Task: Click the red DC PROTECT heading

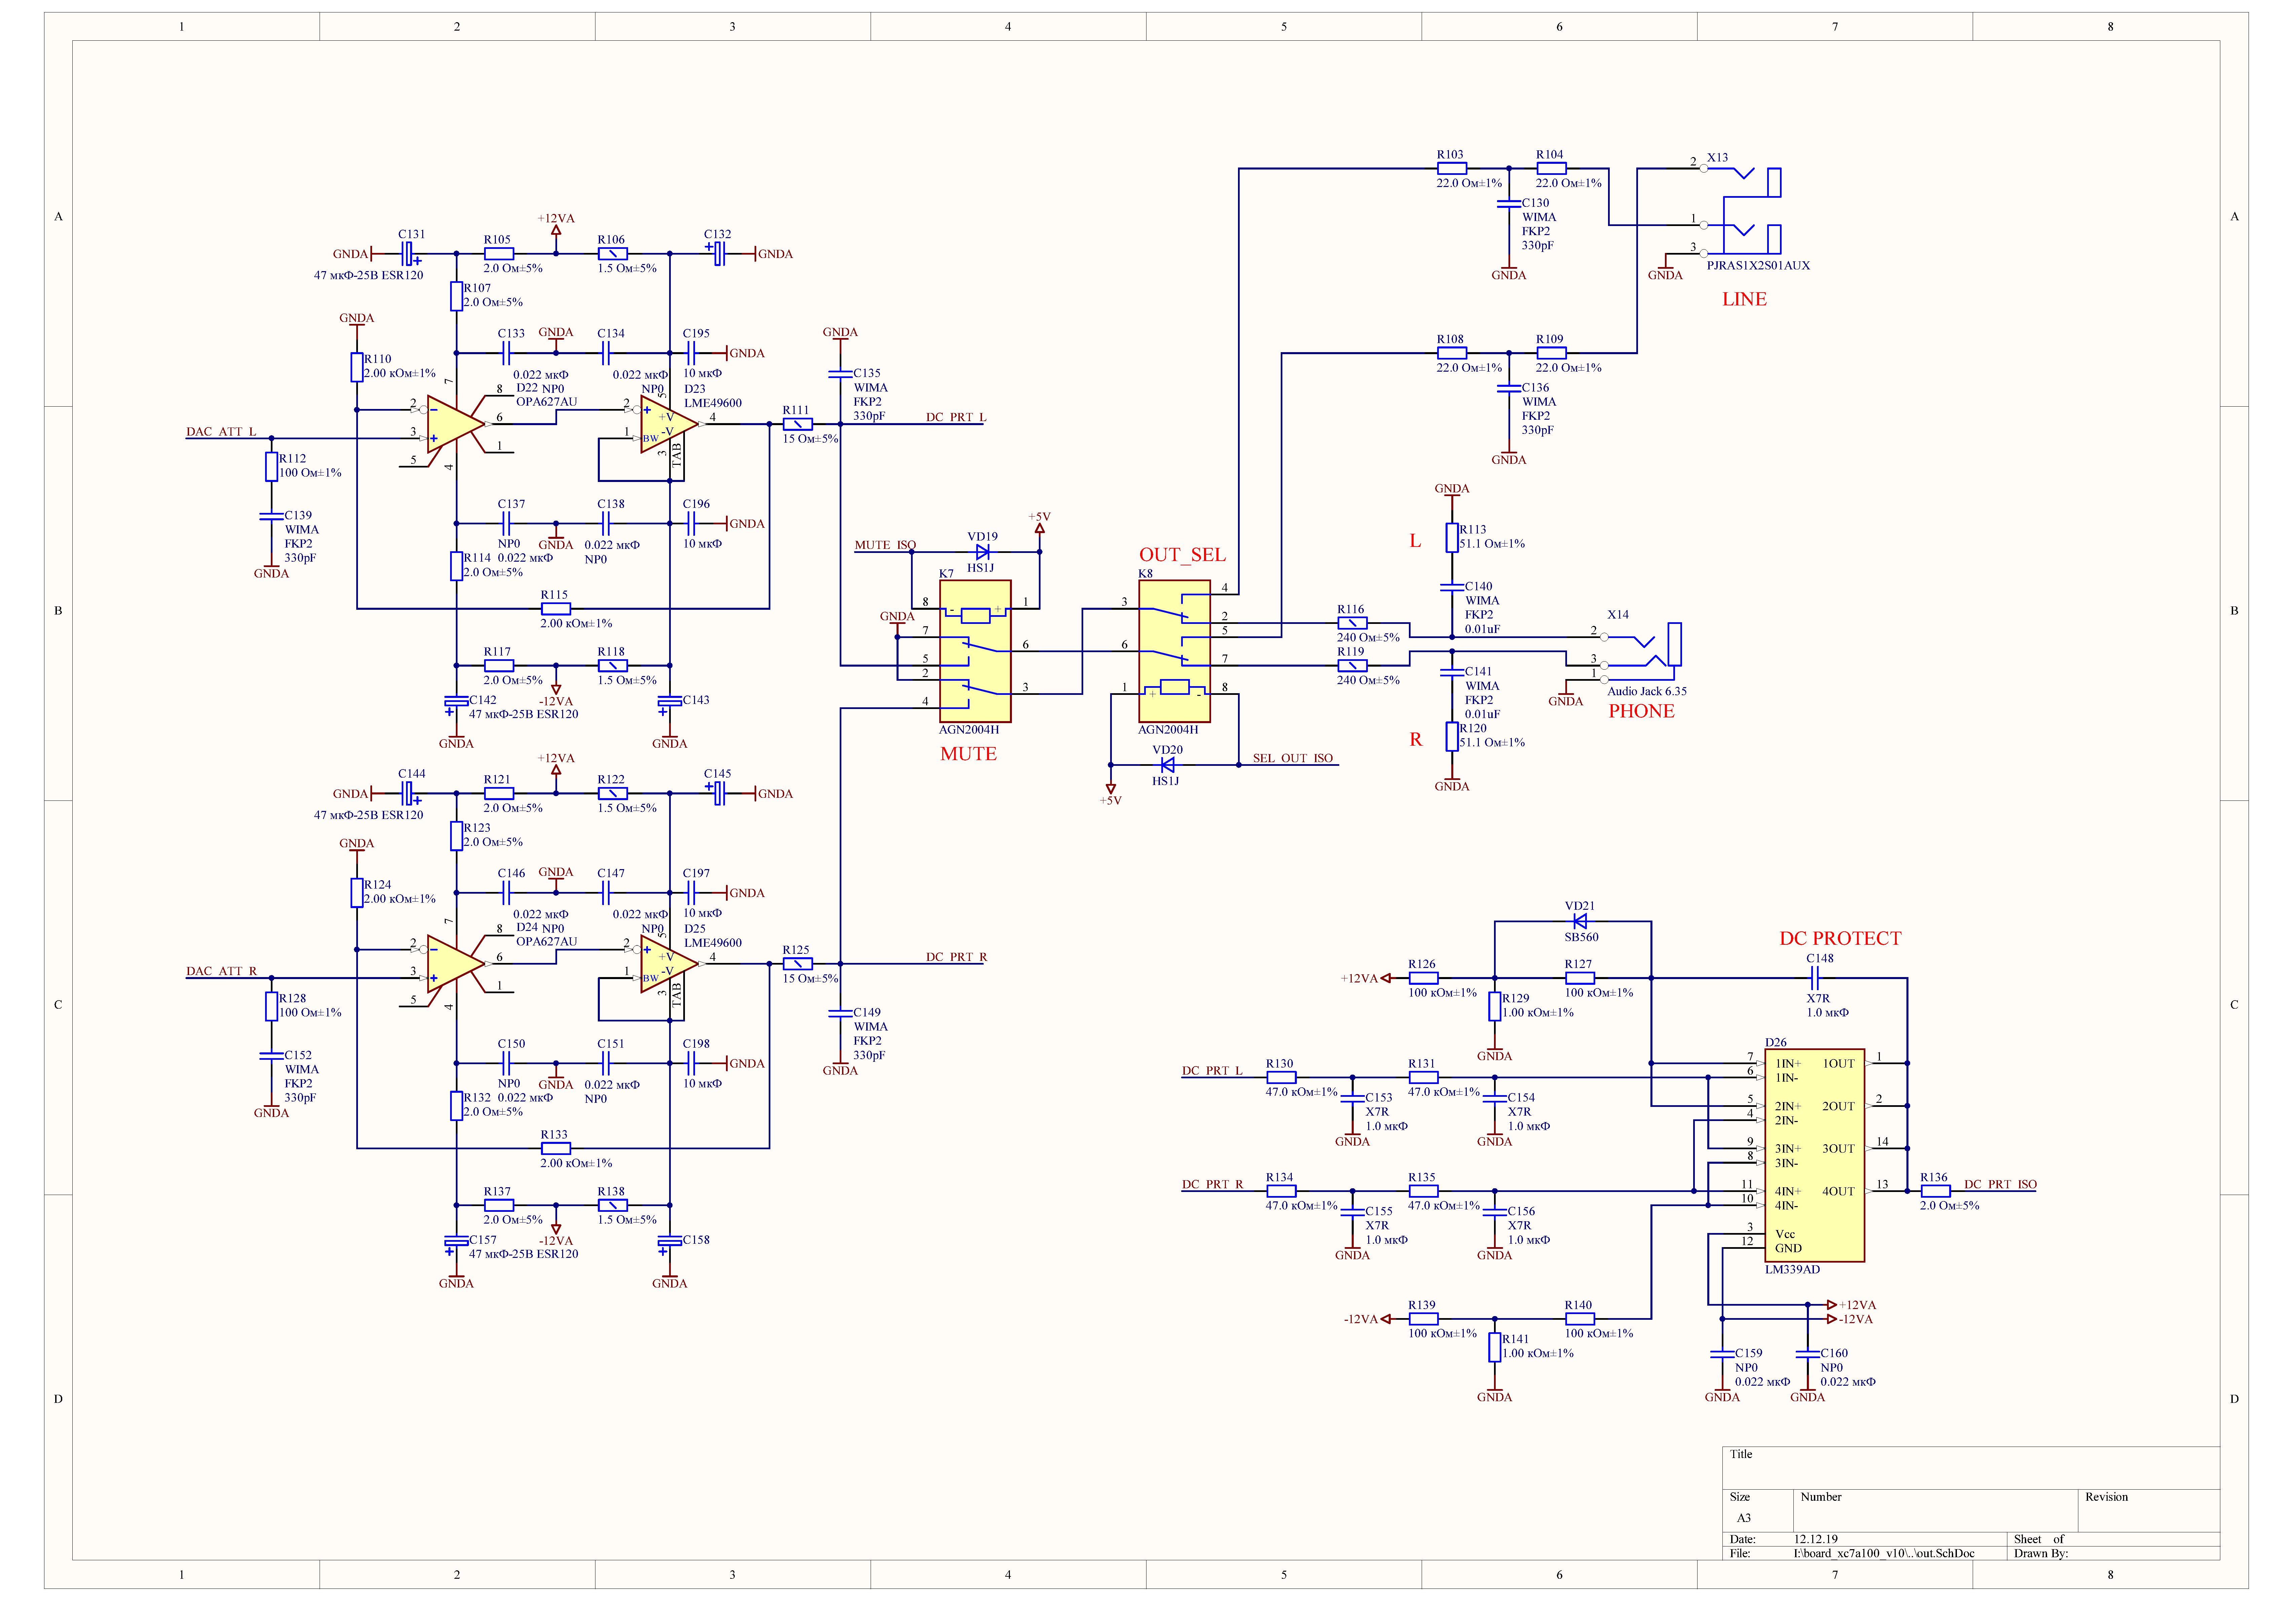Action: [1840, 938]
